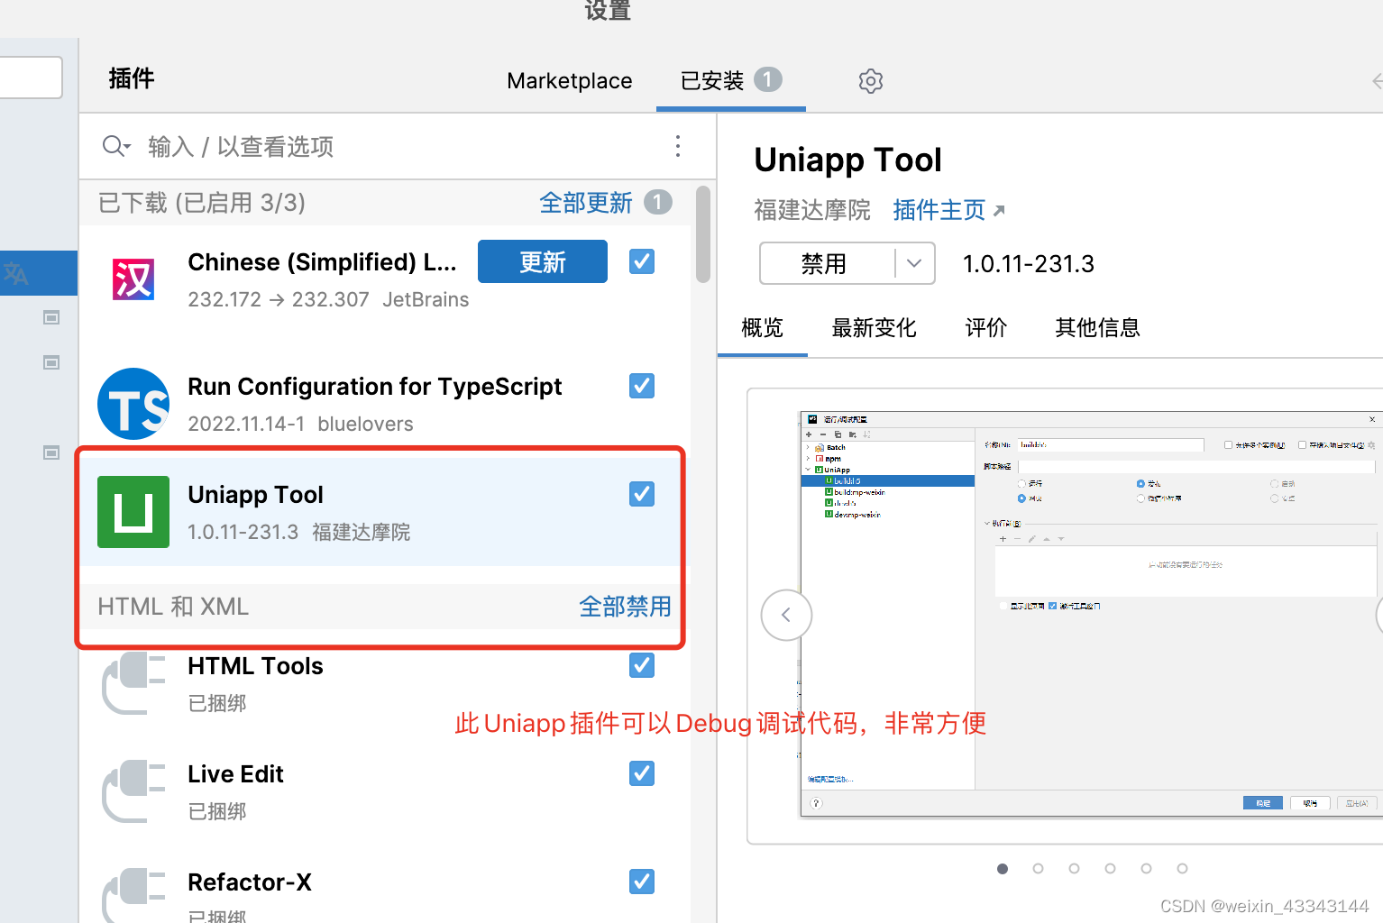This screenshot has width=1383, height=923.
Task: Select Run Configuration for TypeScript title
Action: click(x=375, y=386)
